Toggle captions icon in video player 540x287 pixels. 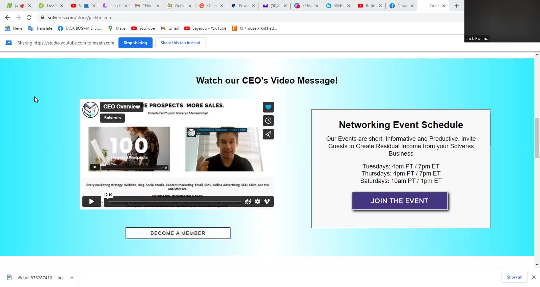click(x=248, y=201)
